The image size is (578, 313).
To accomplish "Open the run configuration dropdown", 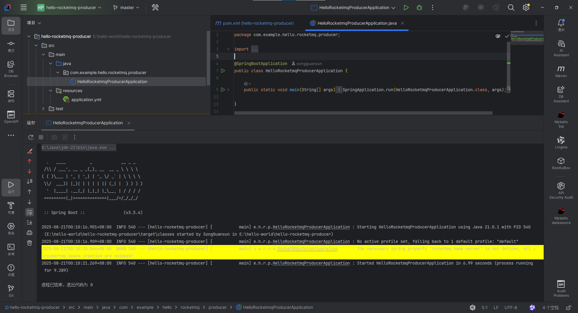I will (x=353, y=8).
